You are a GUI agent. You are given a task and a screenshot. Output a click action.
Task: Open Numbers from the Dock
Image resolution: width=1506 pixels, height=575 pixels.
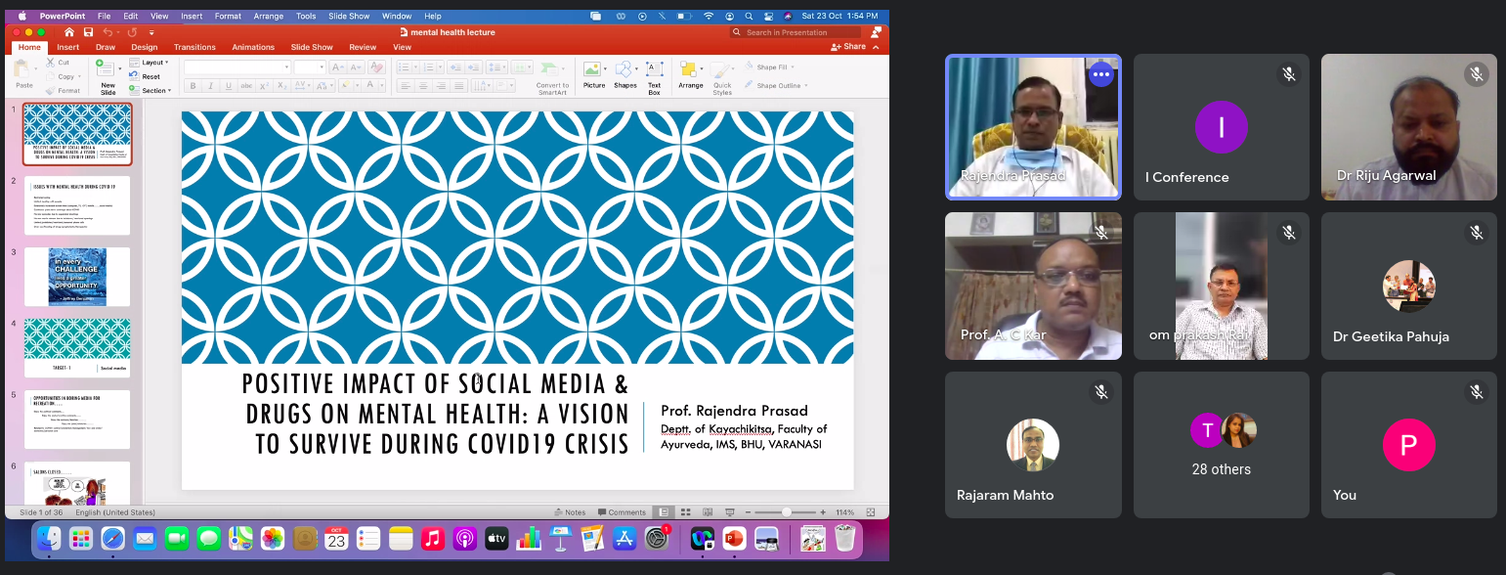click(x=529, y=538)
